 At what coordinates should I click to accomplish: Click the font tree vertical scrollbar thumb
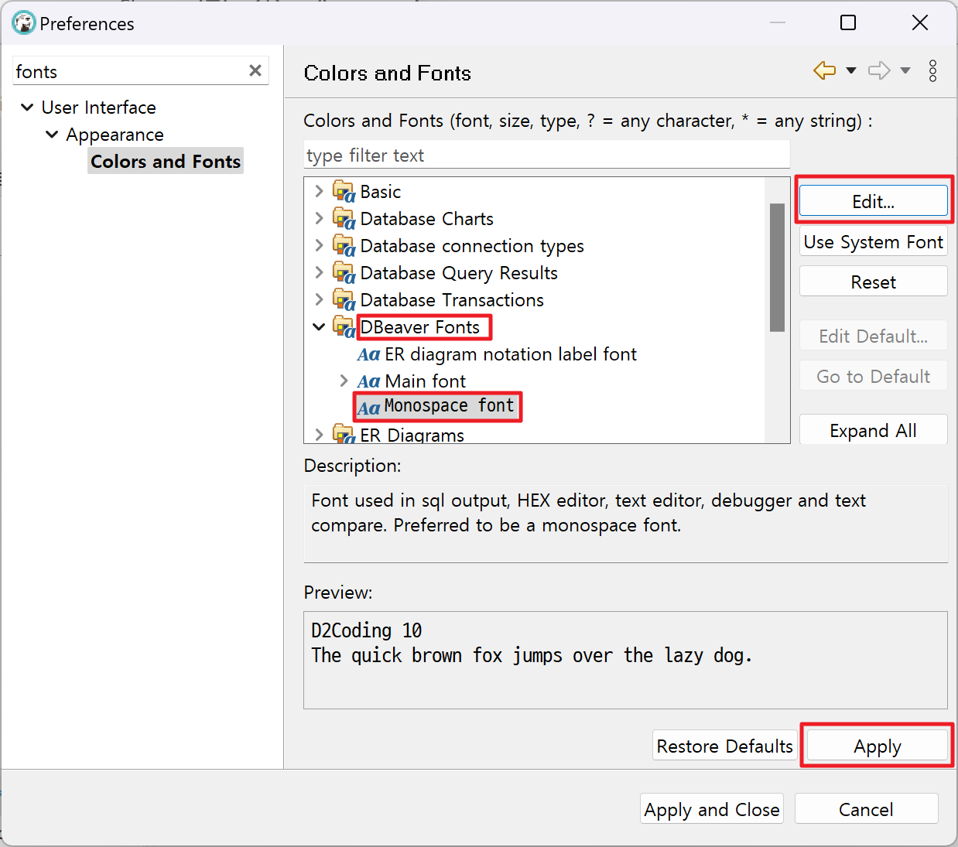[778, 267]
